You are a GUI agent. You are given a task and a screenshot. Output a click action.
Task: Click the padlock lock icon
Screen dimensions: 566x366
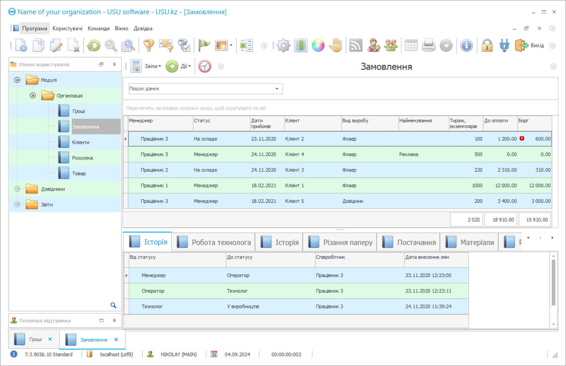pyautogui.click(x=487, y=46)
